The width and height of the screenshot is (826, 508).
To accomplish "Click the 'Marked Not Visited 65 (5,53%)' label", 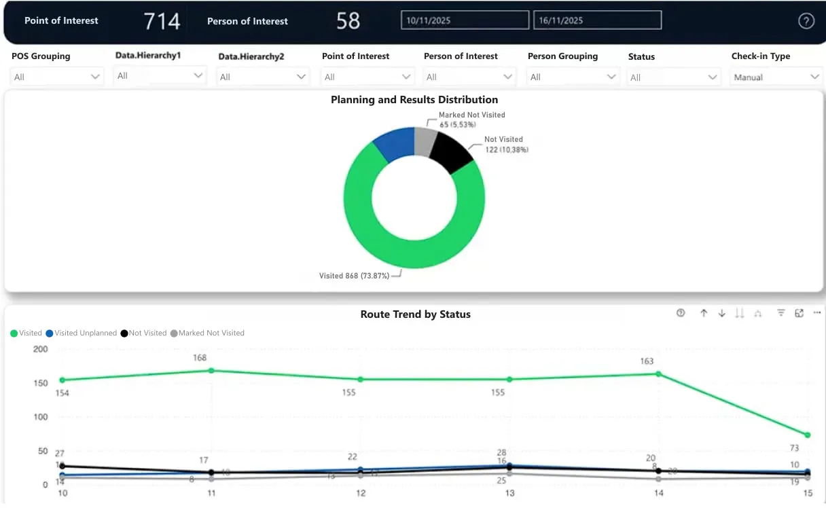I will [x=472, y=120].
